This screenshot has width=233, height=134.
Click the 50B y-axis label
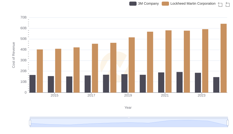[24, 39]
